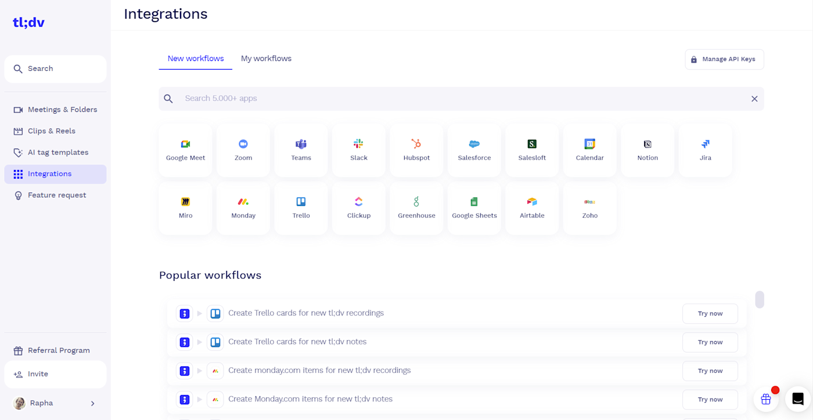Select Integrations in the sidebar
Image resolution: width=813 pixels, height=420 pixels.
55,174
